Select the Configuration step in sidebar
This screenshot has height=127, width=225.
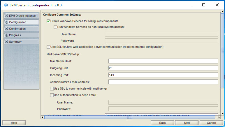[x=21, y=22]
